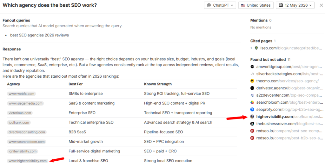Click the www.webfx.com agency chip

point(21,94)
